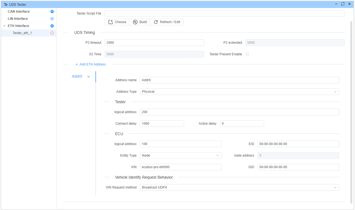Click the Refresh / Edit button
The height and width of the screenshot is (210, 355).
click(x=167, y=22)
